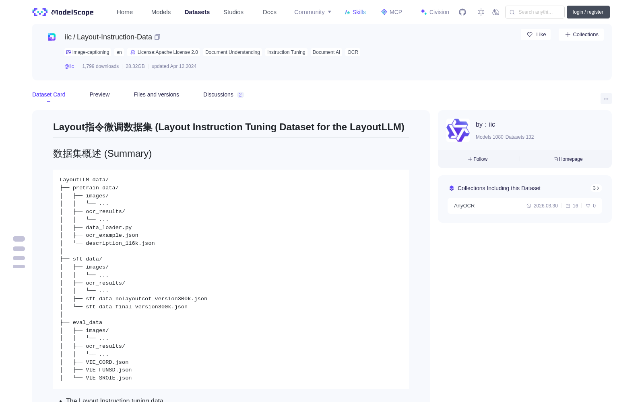Click the Skills sparkle icon
The image size is (644, 402).
[x=347, y=12]
